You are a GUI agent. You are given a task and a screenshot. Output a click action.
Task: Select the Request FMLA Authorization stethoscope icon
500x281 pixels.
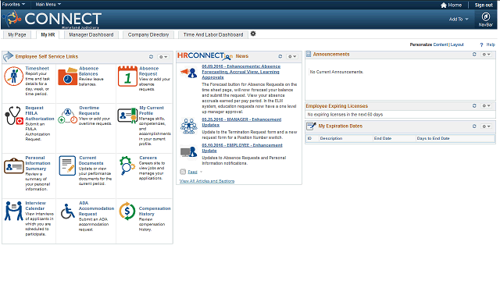click(14, 116)
